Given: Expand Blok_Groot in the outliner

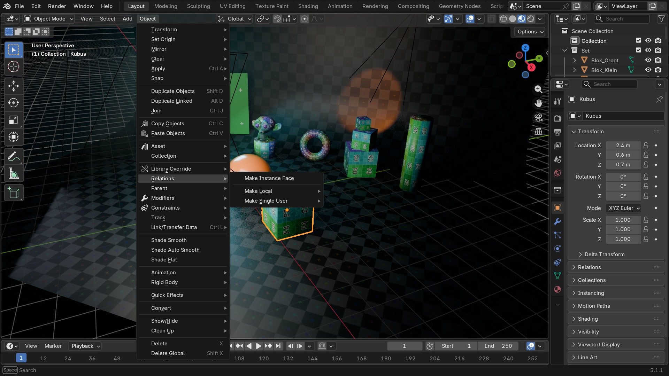Looking at the screenshot, I should click(x=575, y=60).
